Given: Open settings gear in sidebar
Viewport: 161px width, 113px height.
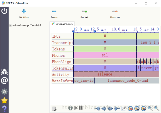Looking at the screenshot, I should coord(4,92).
